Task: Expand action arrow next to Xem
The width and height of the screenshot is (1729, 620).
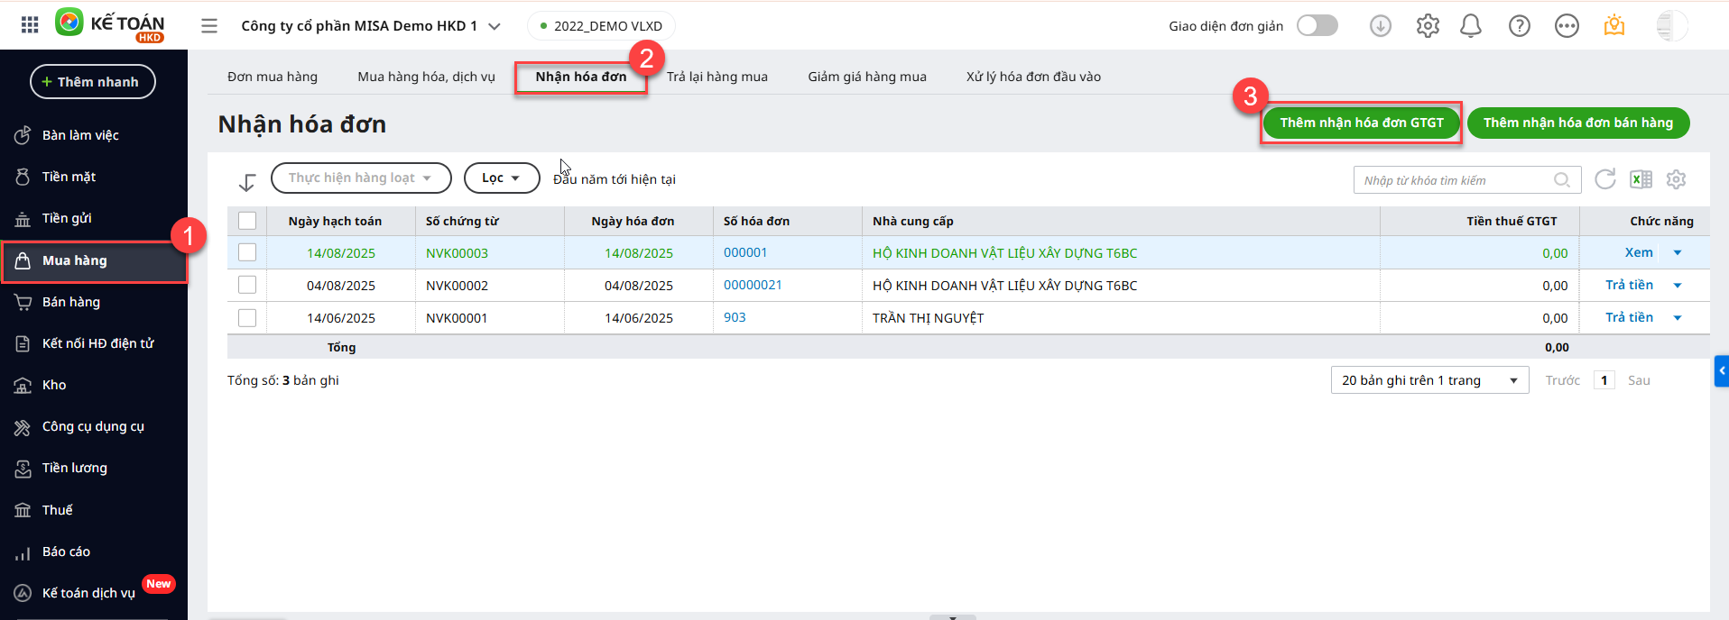Action: pos(1678,253)
